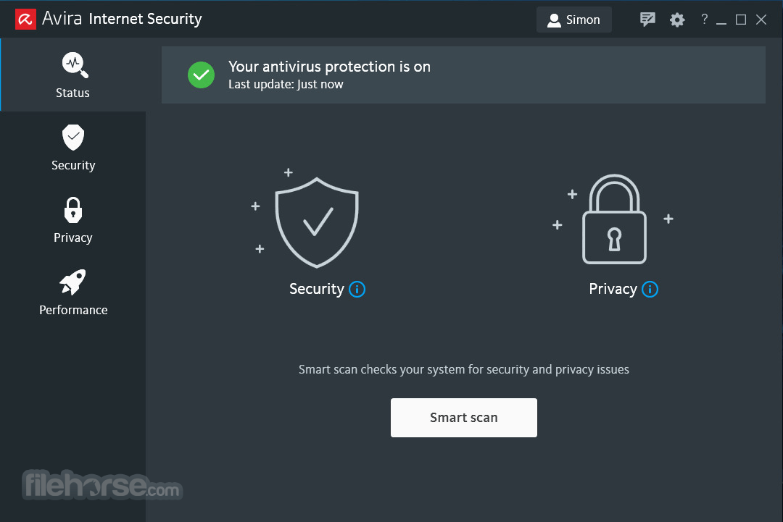The height and width of the screenshot is (522, 783).
Task: Click the large Privacy padlock graphic
Action: pos(614,219)
